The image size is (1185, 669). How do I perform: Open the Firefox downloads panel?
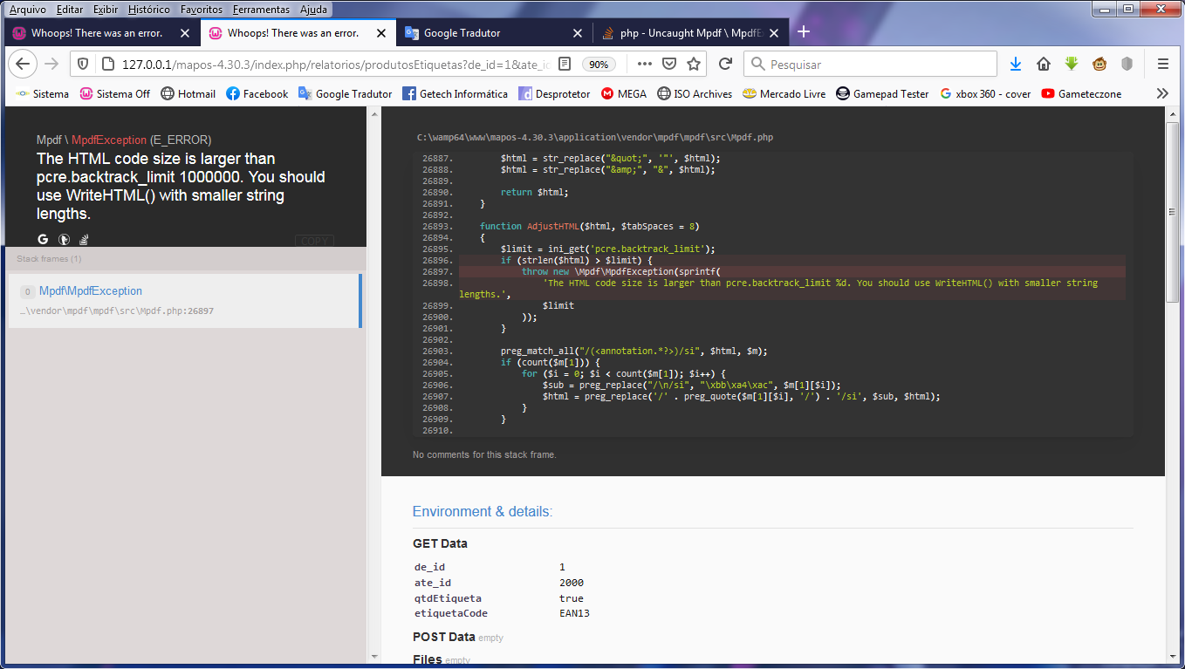coord(1015,64)
